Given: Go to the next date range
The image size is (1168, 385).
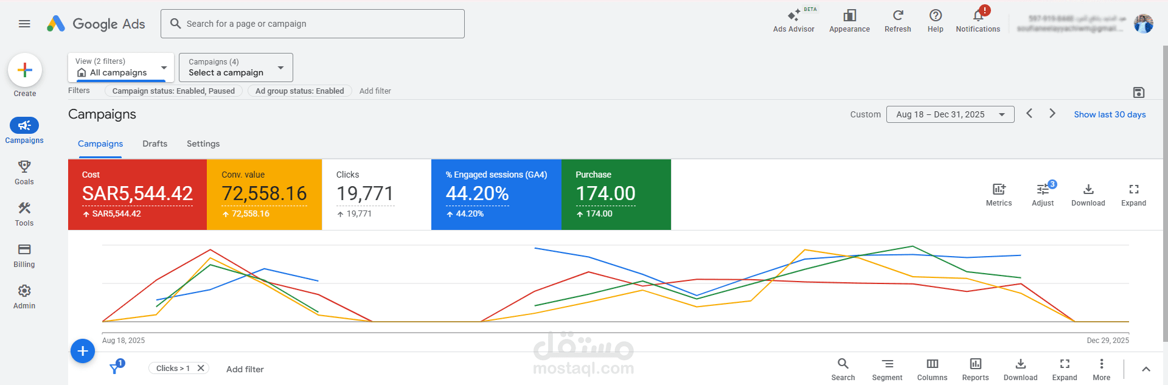Looking at the screenshot, I should pyautogui.click(x=1052, y=114).
